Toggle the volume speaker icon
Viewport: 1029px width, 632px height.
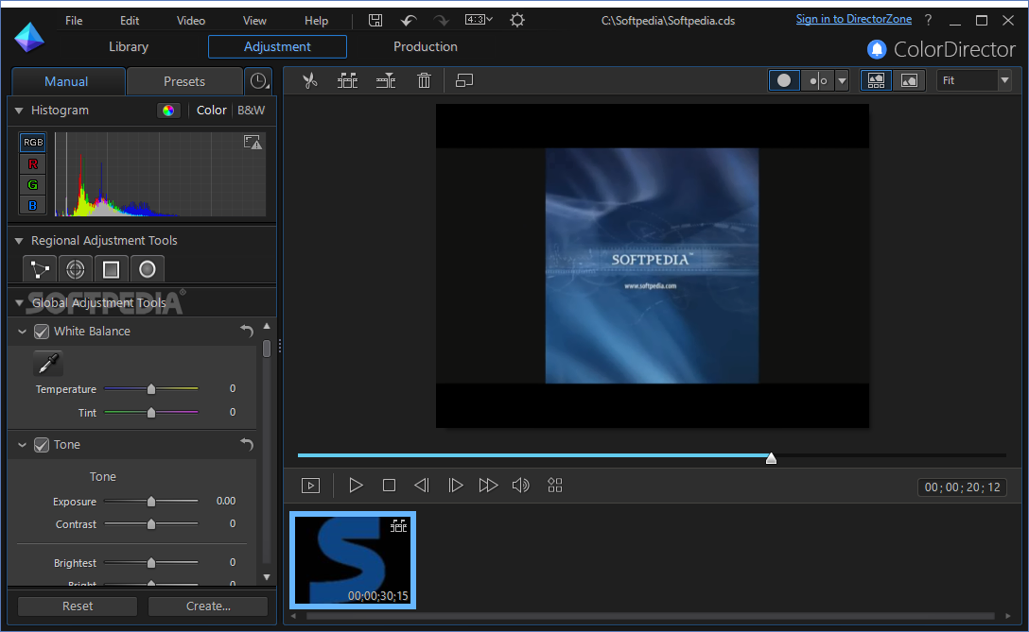tap(520, 486)
